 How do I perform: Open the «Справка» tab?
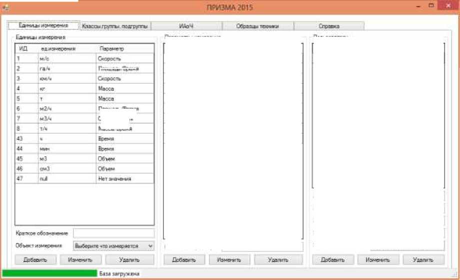[329, 26]
